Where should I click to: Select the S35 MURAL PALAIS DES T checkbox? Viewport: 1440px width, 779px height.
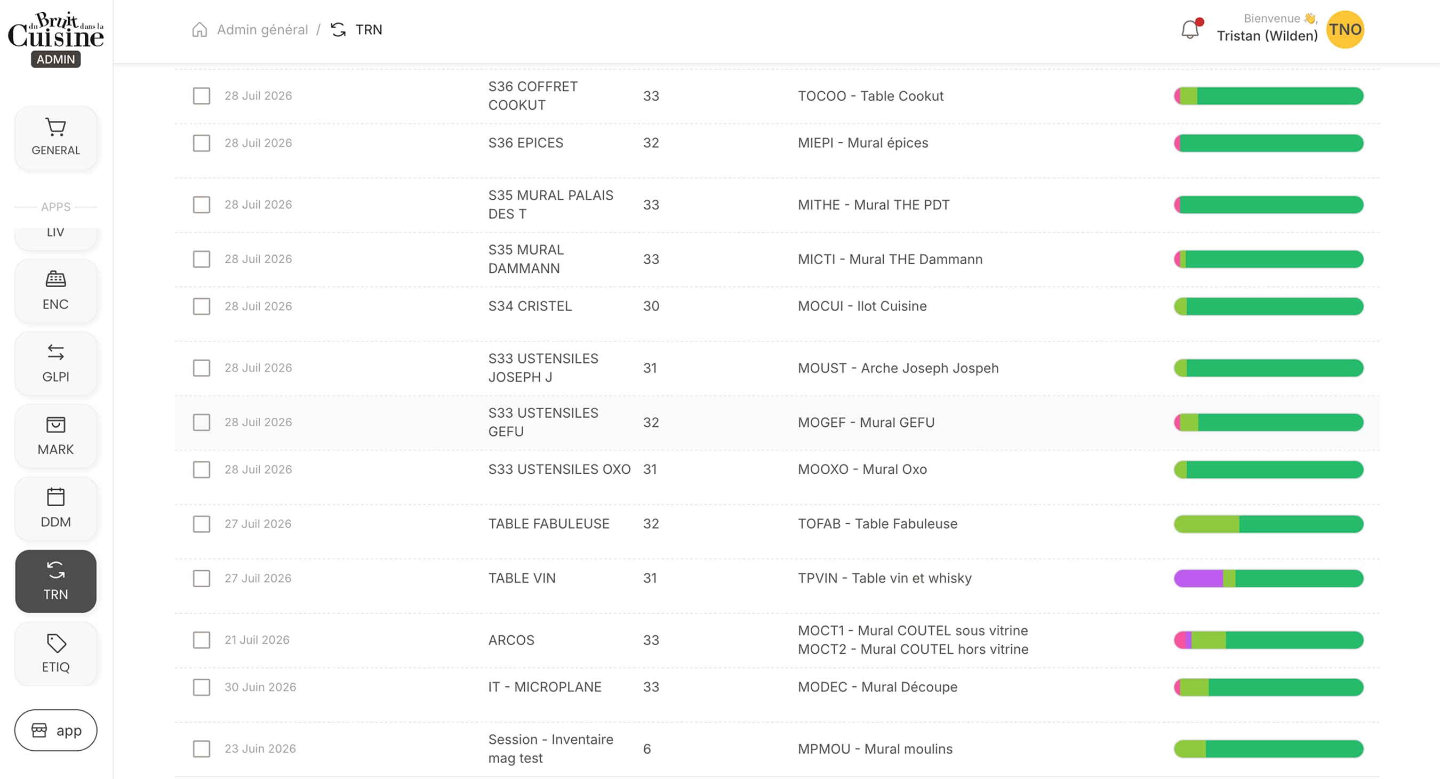(x=202, y=205)
